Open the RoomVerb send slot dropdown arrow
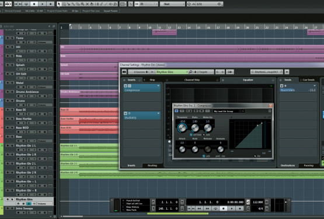 tap(315, 86)
